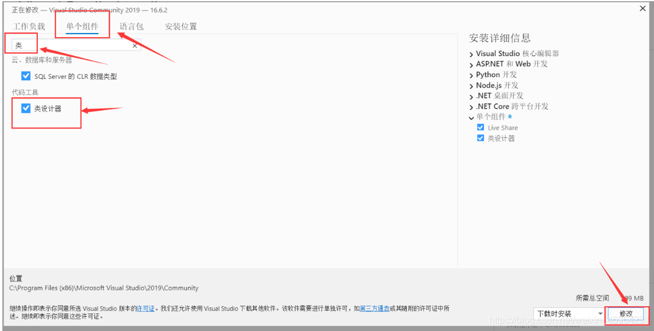Open the 语言包 tab
The width and height of the screenshot is (654, 331).
132,27
